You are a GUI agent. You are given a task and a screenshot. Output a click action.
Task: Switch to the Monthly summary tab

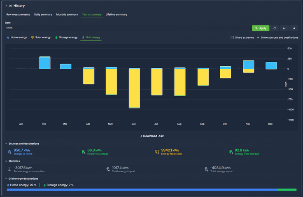click(67, 14)
